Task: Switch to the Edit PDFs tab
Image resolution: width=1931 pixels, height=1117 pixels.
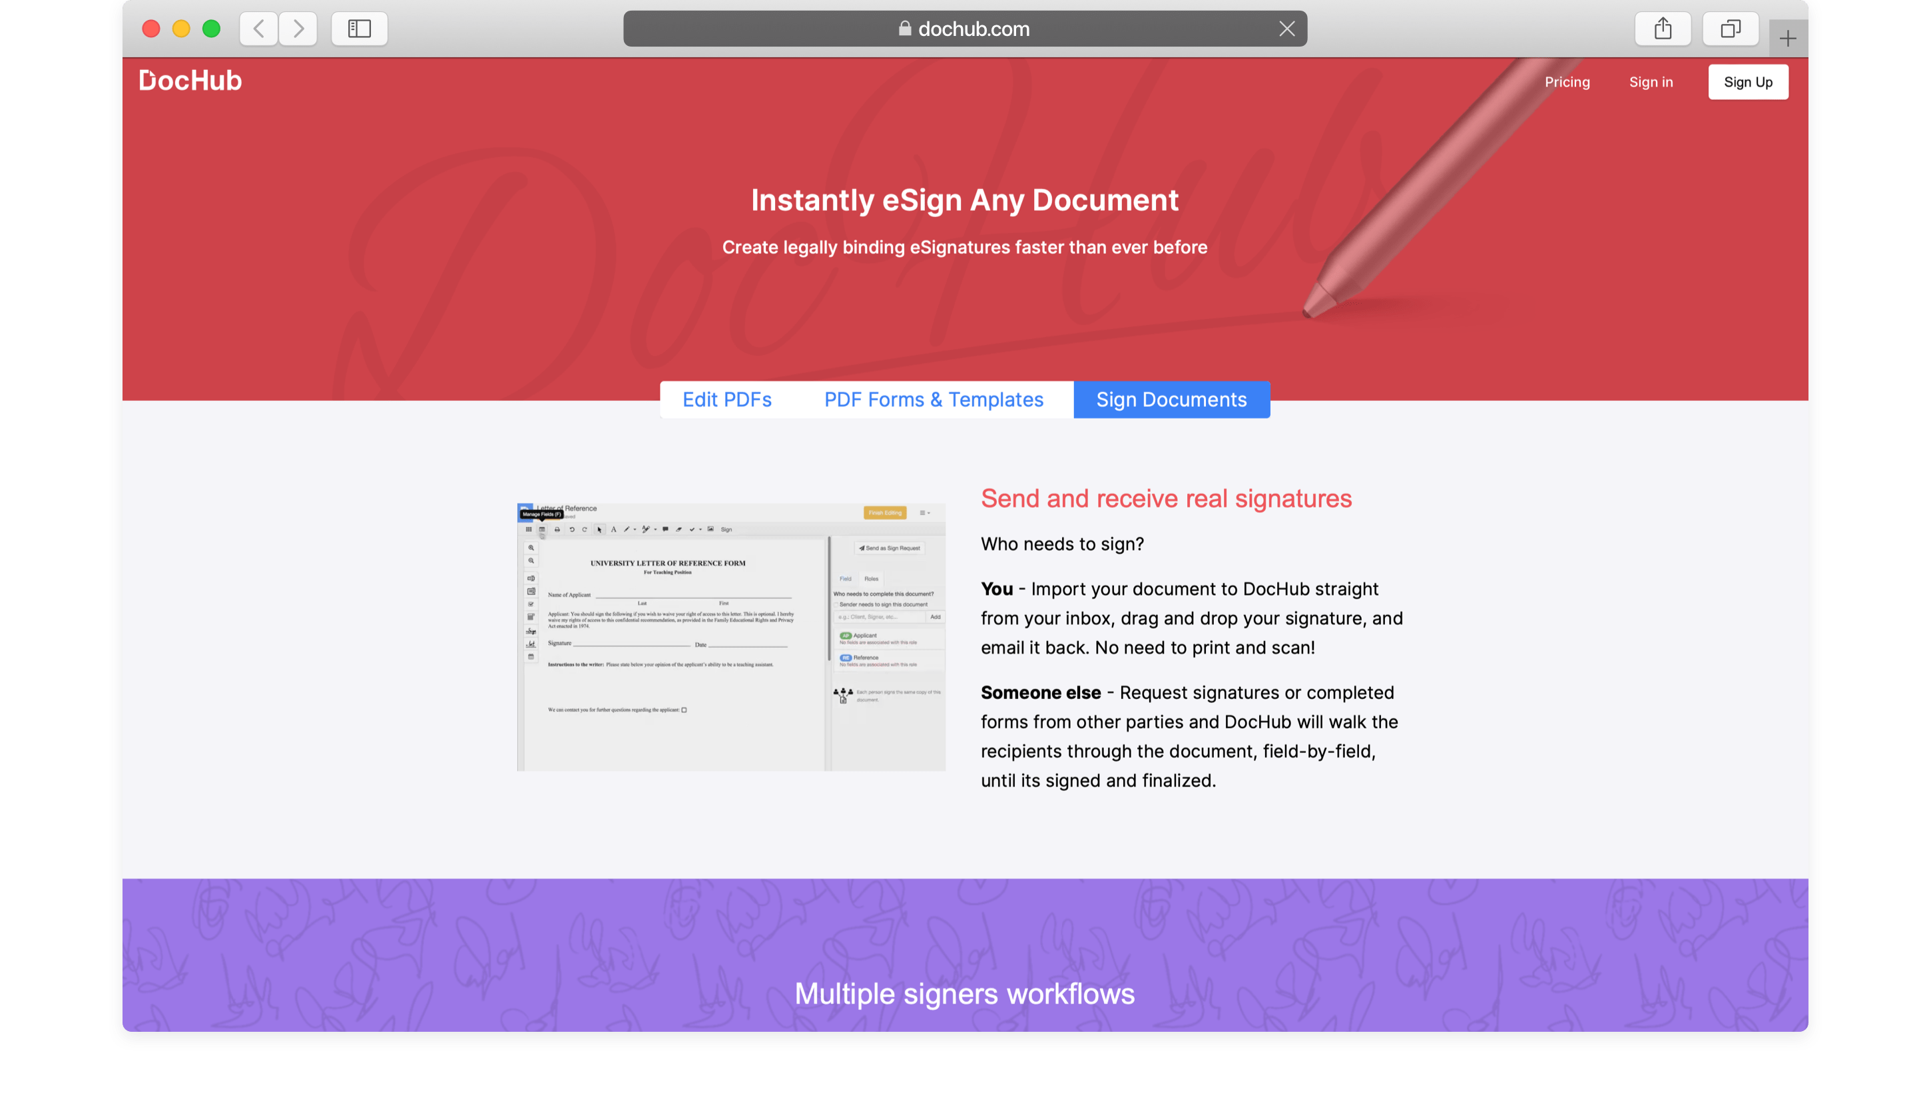Action: 726,400
